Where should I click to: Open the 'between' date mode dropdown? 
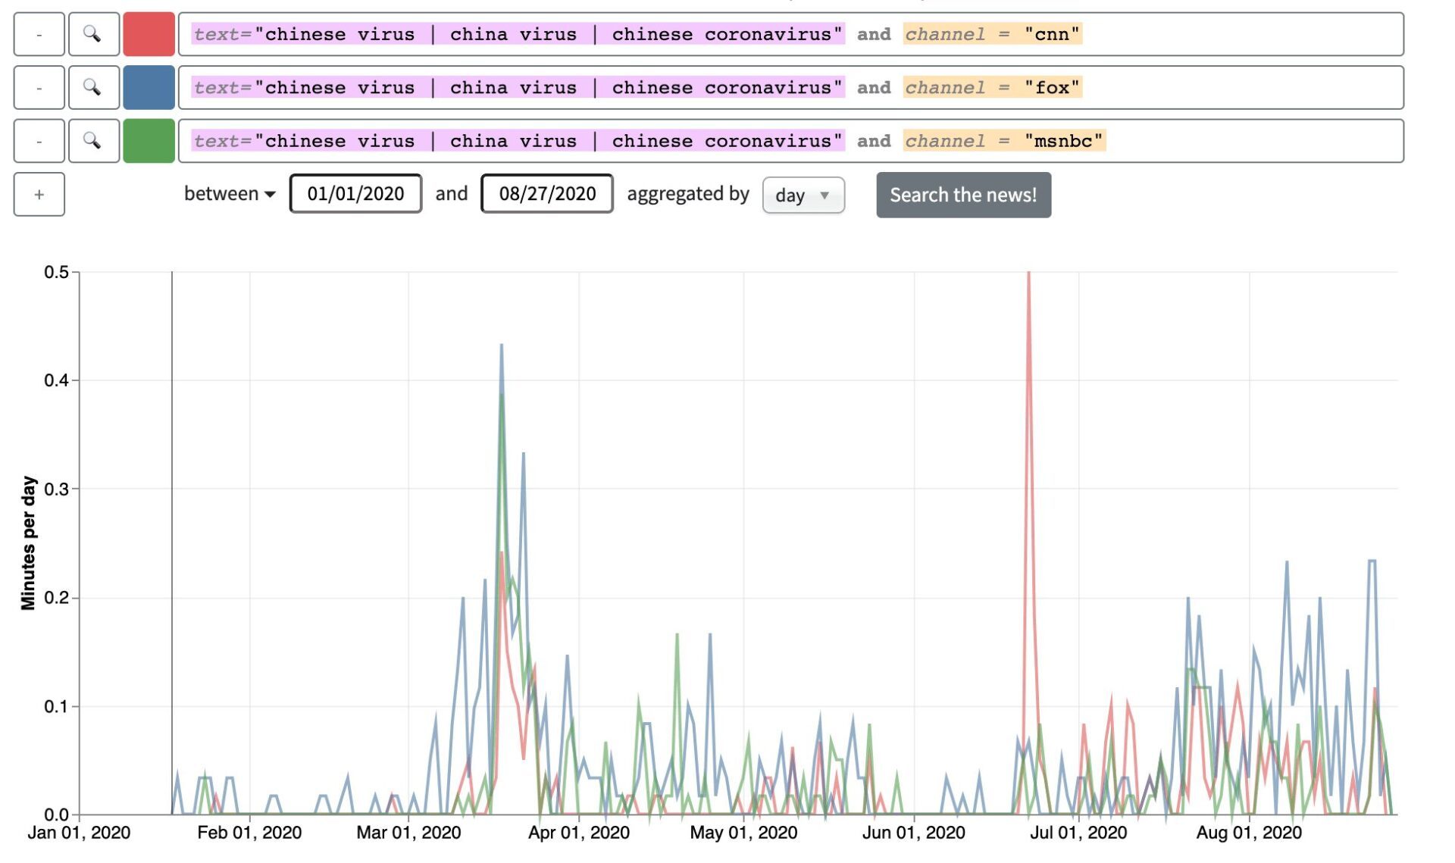pos(230,194)
